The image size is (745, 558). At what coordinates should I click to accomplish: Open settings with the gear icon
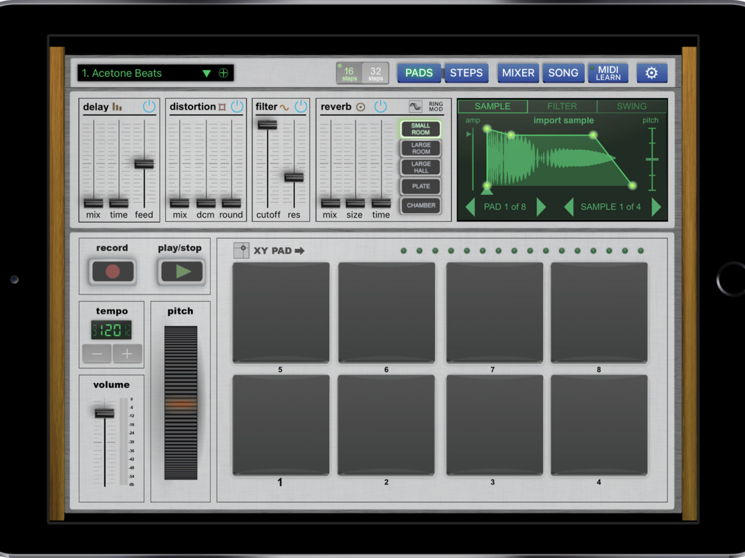coord(651,73)
